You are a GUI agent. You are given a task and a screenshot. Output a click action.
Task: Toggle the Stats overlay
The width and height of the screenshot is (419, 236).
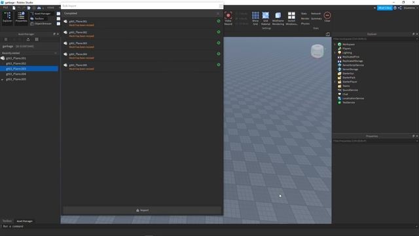(304, 13)
